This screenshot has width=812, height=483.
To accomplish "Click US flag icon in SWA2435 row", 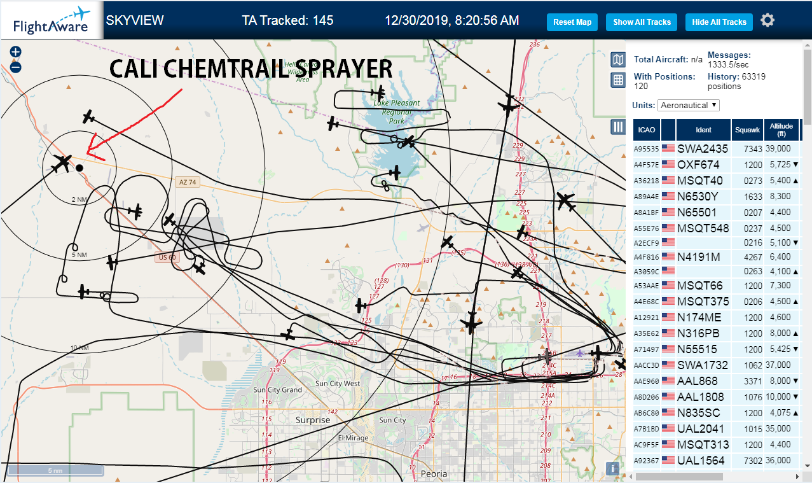I will [x=668, y=148].
